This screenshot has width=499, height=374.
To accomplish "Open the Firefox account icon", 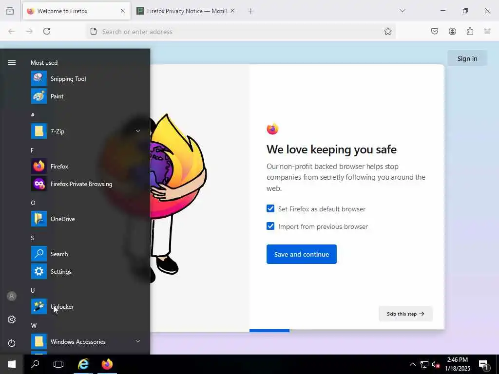I will tap(452, 31).
